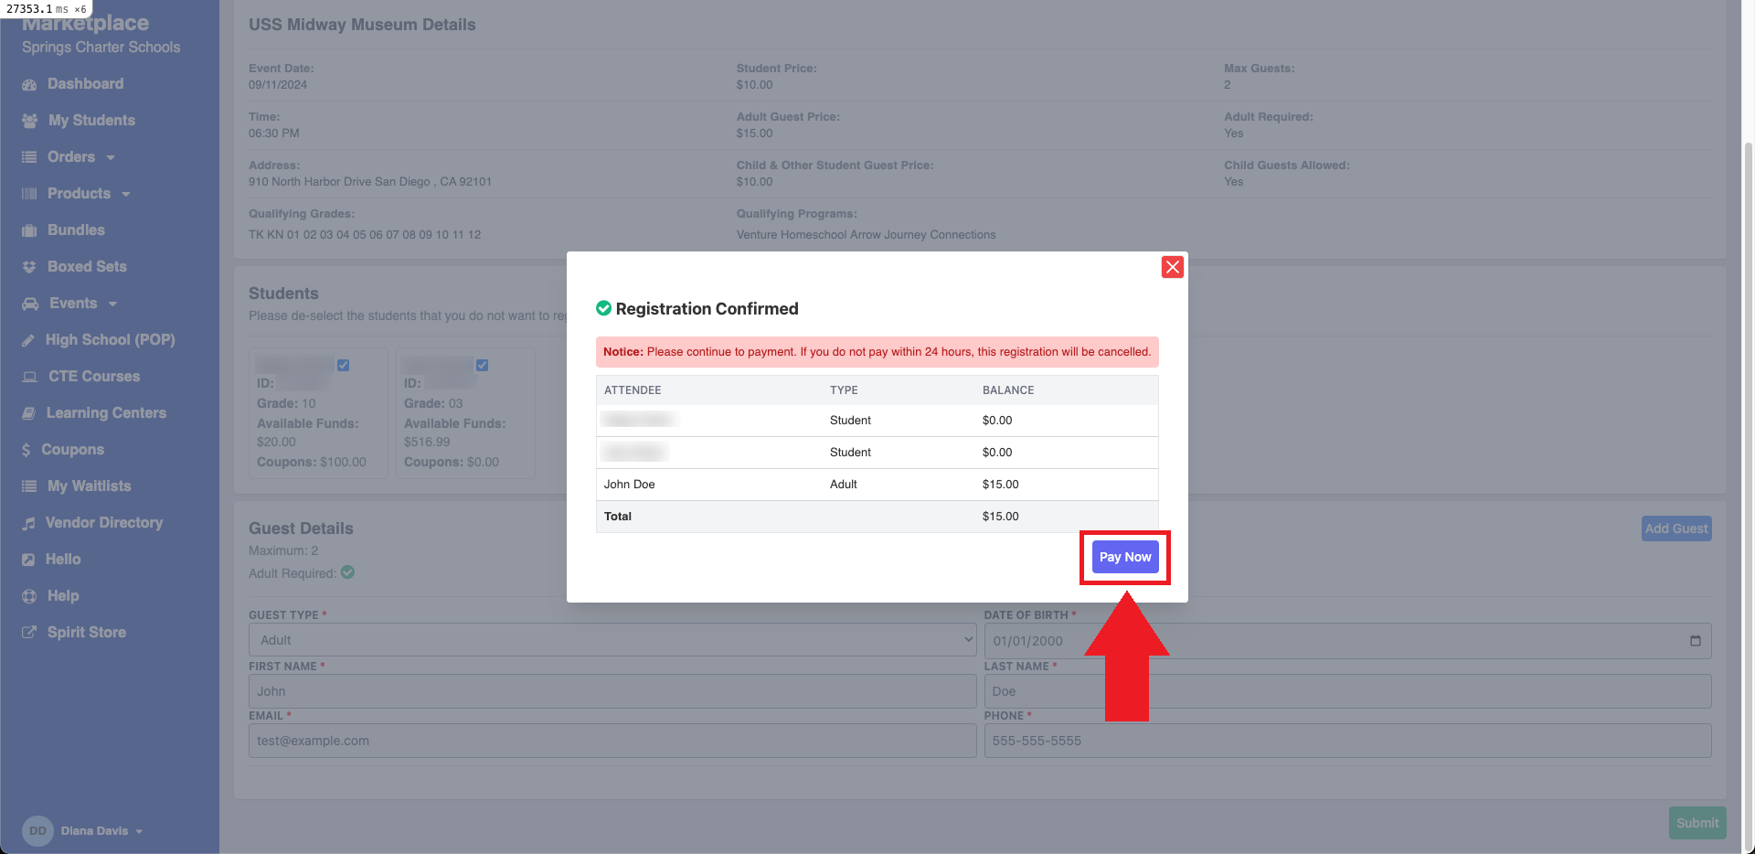
Task: Click the CTE Courses laptop icon
Action: tap(30, 377)
